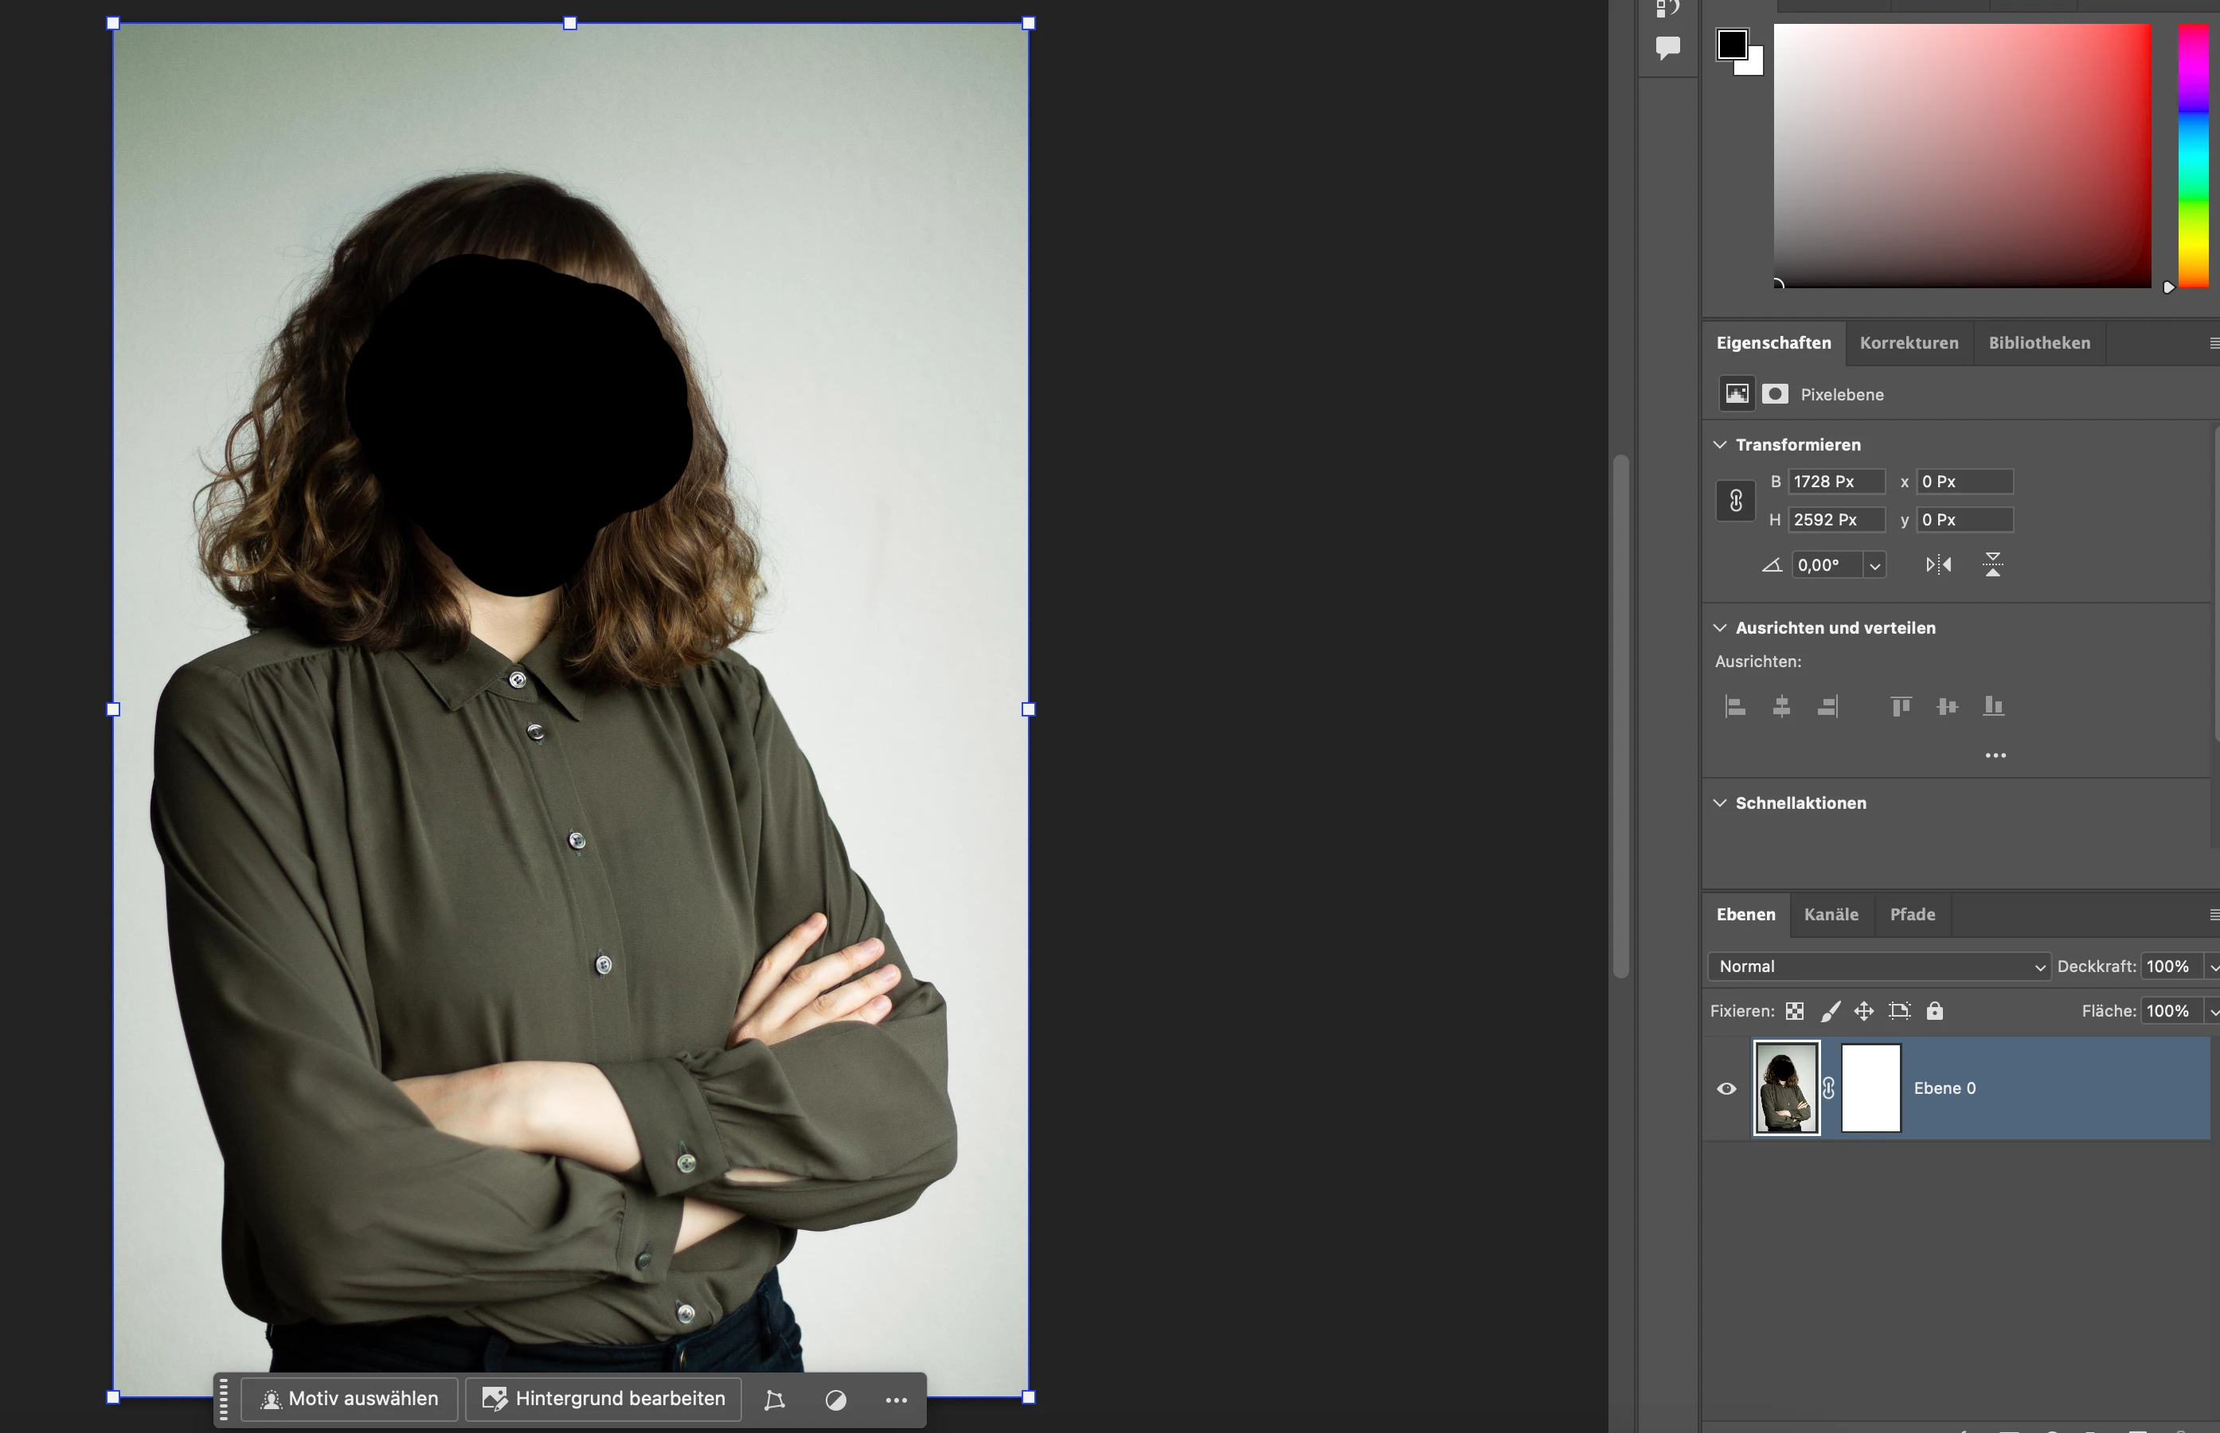
Task: Click flip vertical icon in Transformieren
Action: pyautogui.click(x=1992, y=564)
